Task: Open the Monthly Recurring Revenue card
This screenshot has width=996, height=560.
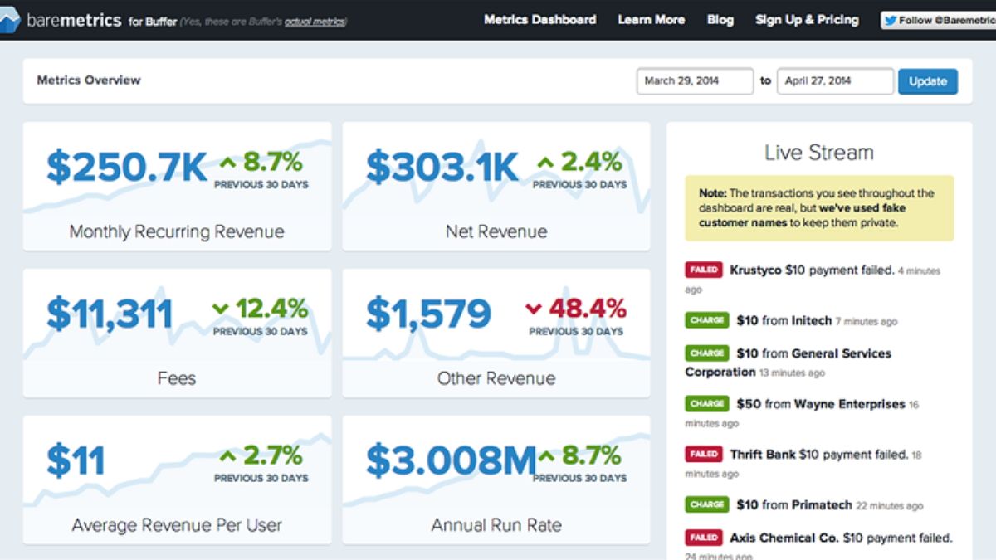Action: 177,187
